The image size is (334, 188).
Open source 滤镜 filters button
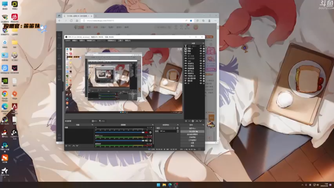point(102,121)
